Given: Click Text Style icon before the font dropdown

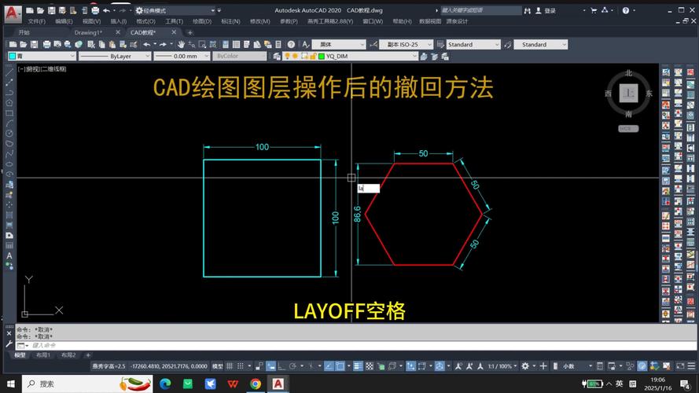Looking at the screenshot, I should [305, 44].
